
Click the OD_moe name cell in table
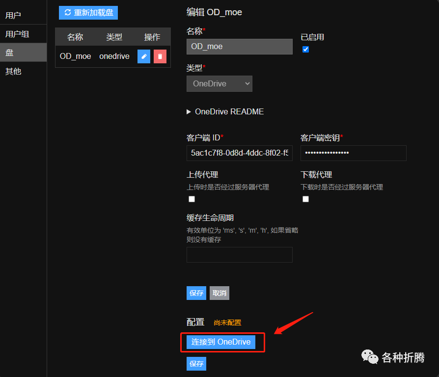75,56
